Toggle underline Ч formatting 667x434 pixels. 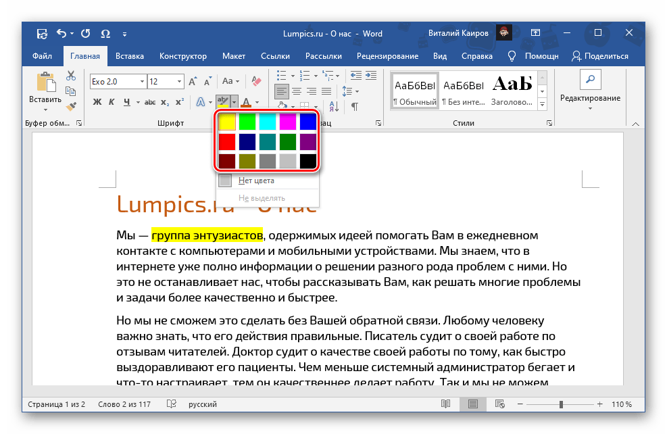click(126, 102)
